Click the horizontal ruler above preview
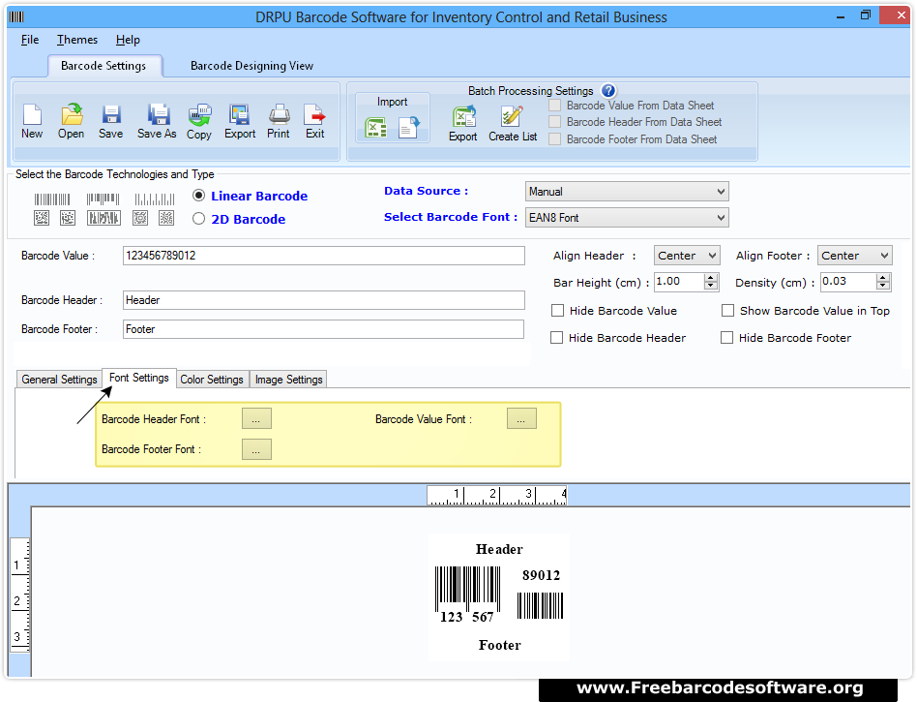917x702 pixels. (496, 495)
